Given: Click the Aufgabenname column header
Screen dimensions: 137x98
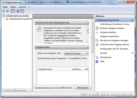Looking at the screenshot, I should [54, 69].
